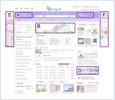Image resolution: width=115 pixels, height=100 pixels.
Task: Select the 기업회원 radio button
Action: pyautogui.click(x=25, y=25)
